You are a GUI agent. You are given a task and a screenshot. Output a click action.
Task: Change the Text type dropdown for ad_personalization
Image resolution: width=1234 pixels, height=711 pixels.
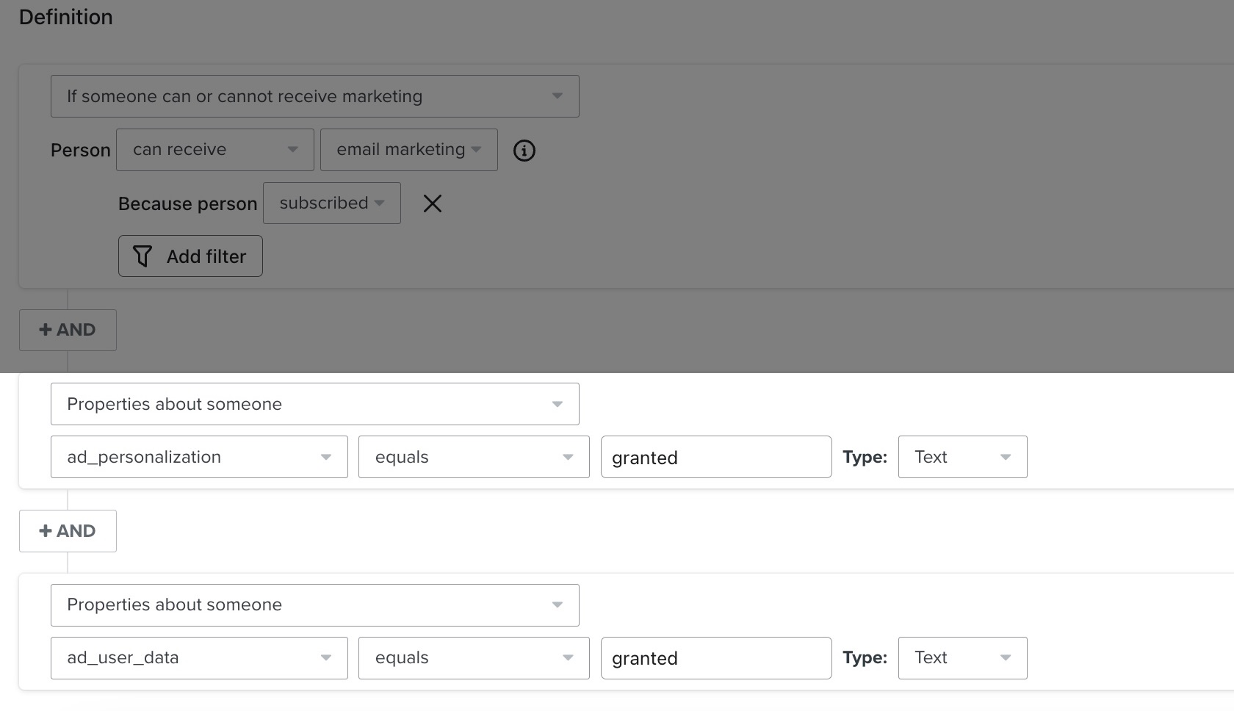962,456
